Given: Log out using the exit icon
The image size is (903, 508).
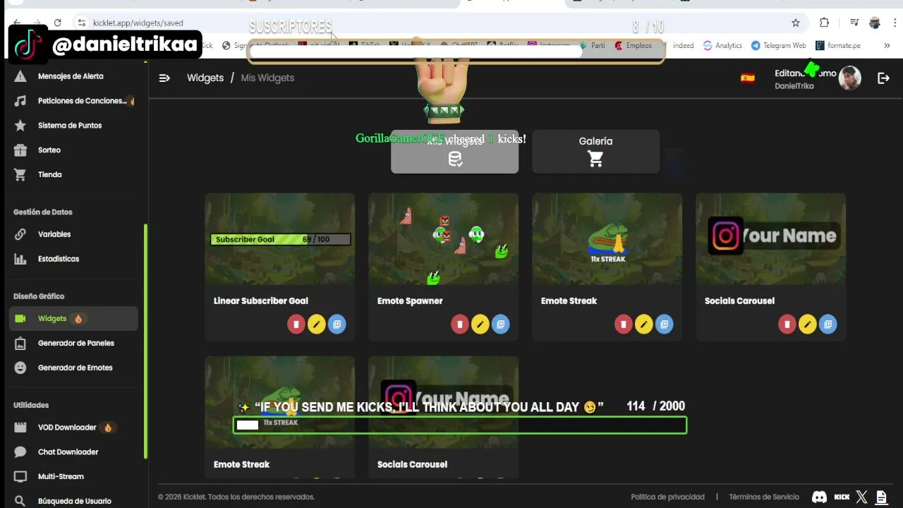Looking at the screenshot, I should (883, 78).
